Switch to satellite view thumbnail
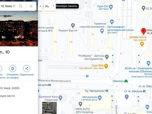152x114 pixels. [49, 108]
